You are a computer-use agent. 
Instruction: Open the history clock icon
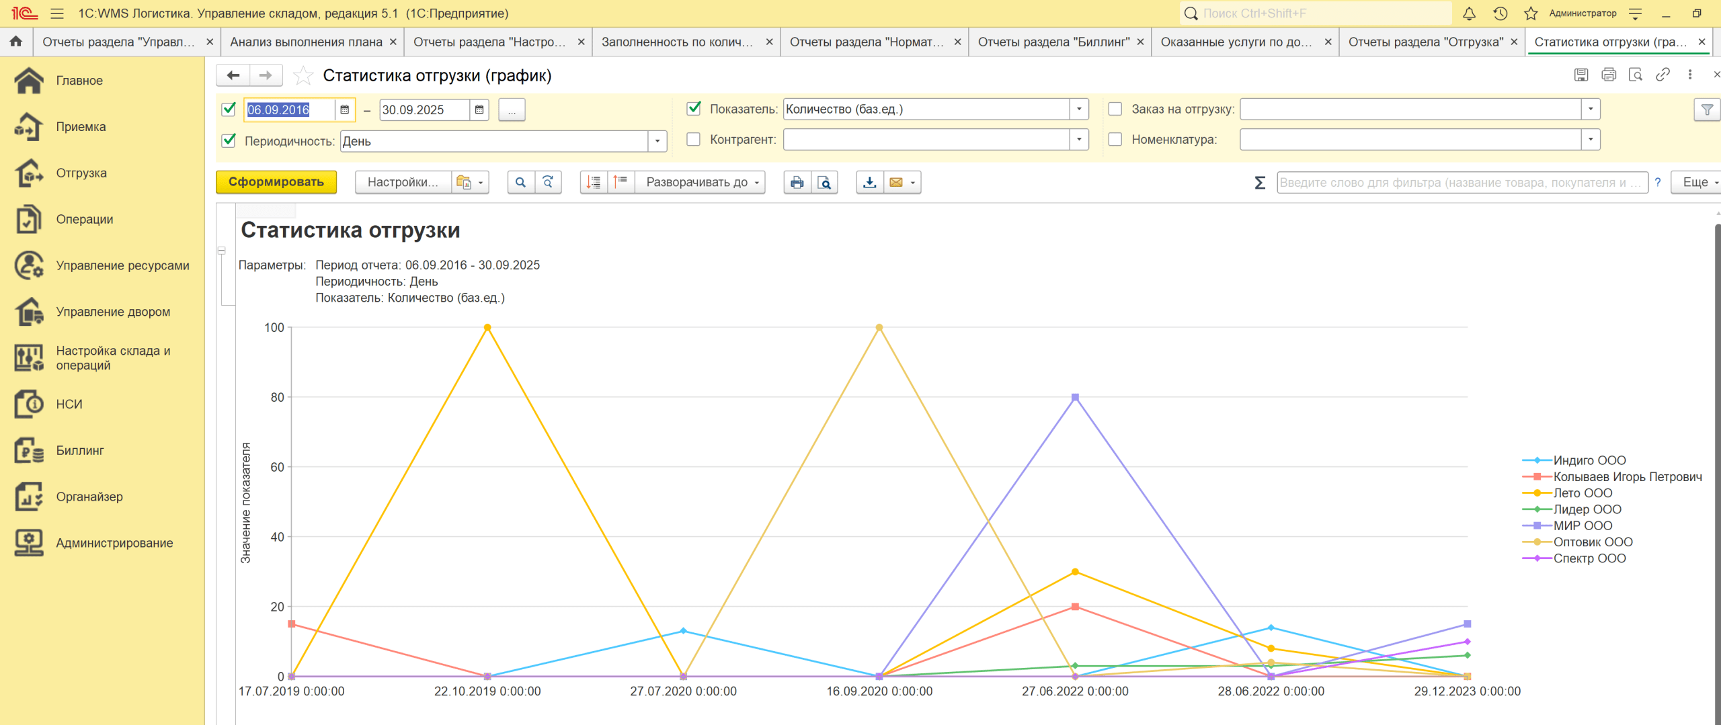[x=1500, y=13]
